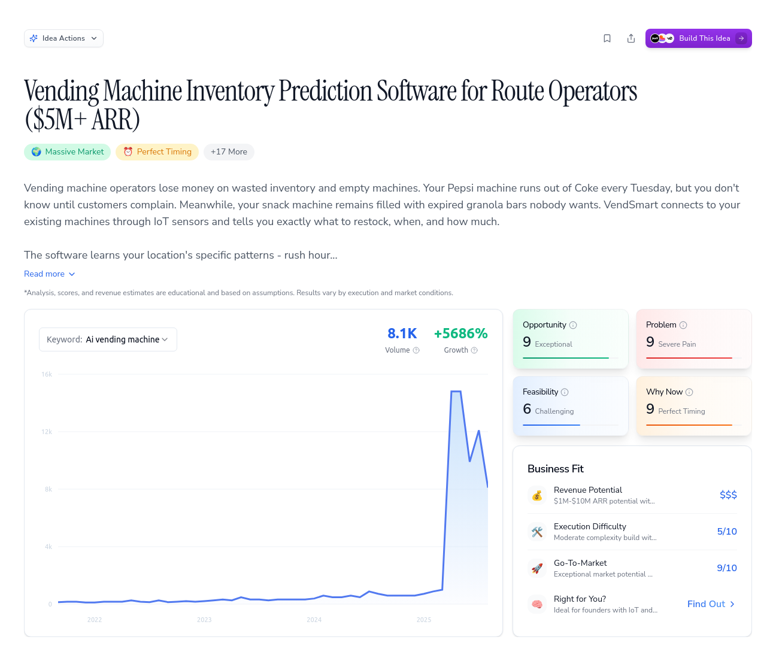Expand description with Read more

tap(50, 274)
